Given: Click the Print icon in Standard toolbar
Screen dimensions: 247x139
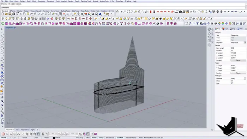Looking at the screenshot, I should (13, 14).
